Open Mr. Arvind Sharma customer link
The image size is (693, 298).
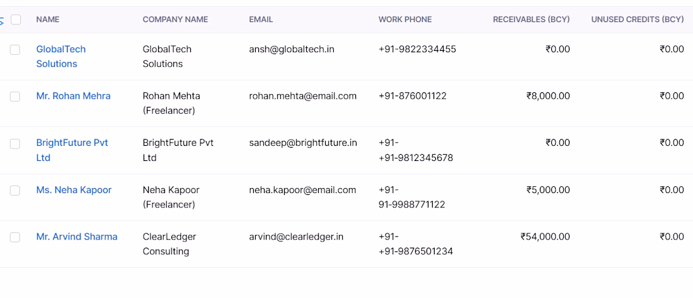tap(77, 237)
